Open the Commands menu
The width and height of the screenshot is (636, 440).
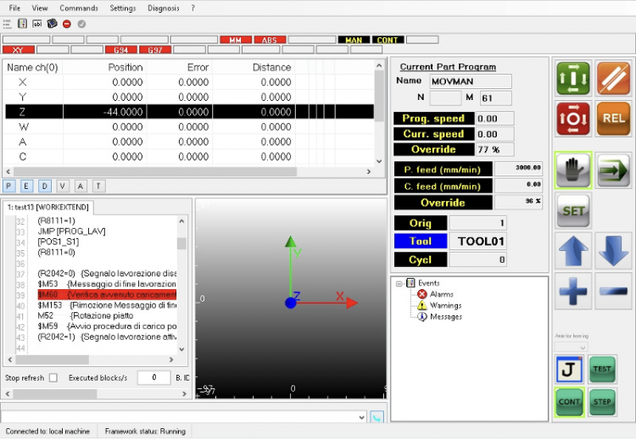(79, 8)
